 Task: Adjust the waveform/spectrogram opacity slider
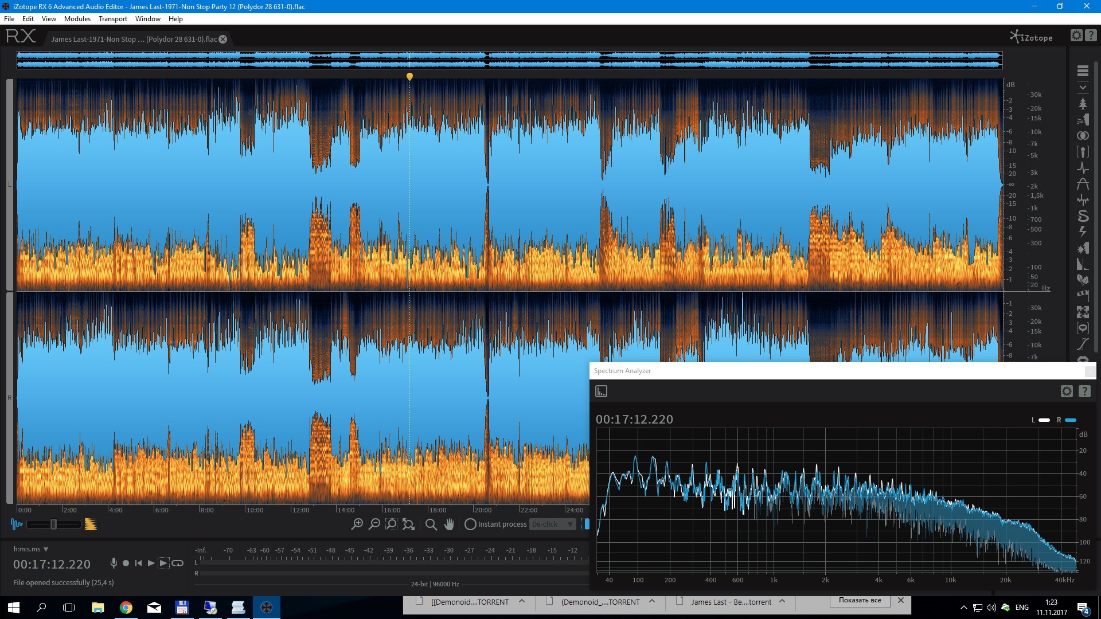click(x=53, y=524)
